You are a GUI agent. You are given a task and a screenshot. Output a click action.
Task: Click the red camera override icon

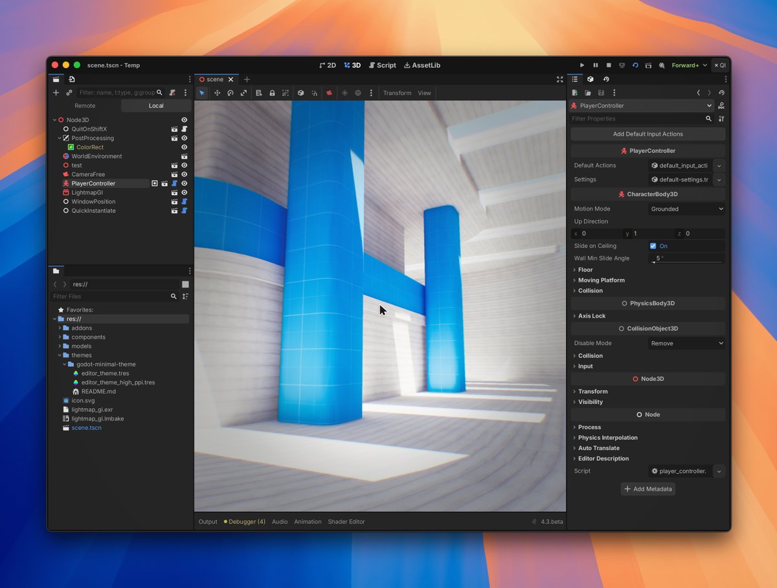pyautogui.click(x=329, y=93)
